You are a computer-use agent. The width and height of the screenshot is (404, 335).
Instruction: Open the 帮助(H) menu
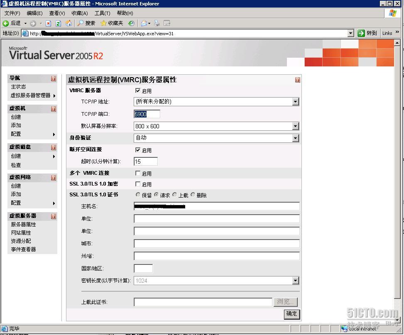pyautogui.click(x=125, y=13)
